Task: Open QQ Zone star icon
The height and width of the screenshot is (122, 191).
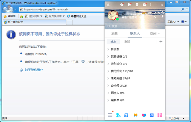Action: click(x=122, y=5)
